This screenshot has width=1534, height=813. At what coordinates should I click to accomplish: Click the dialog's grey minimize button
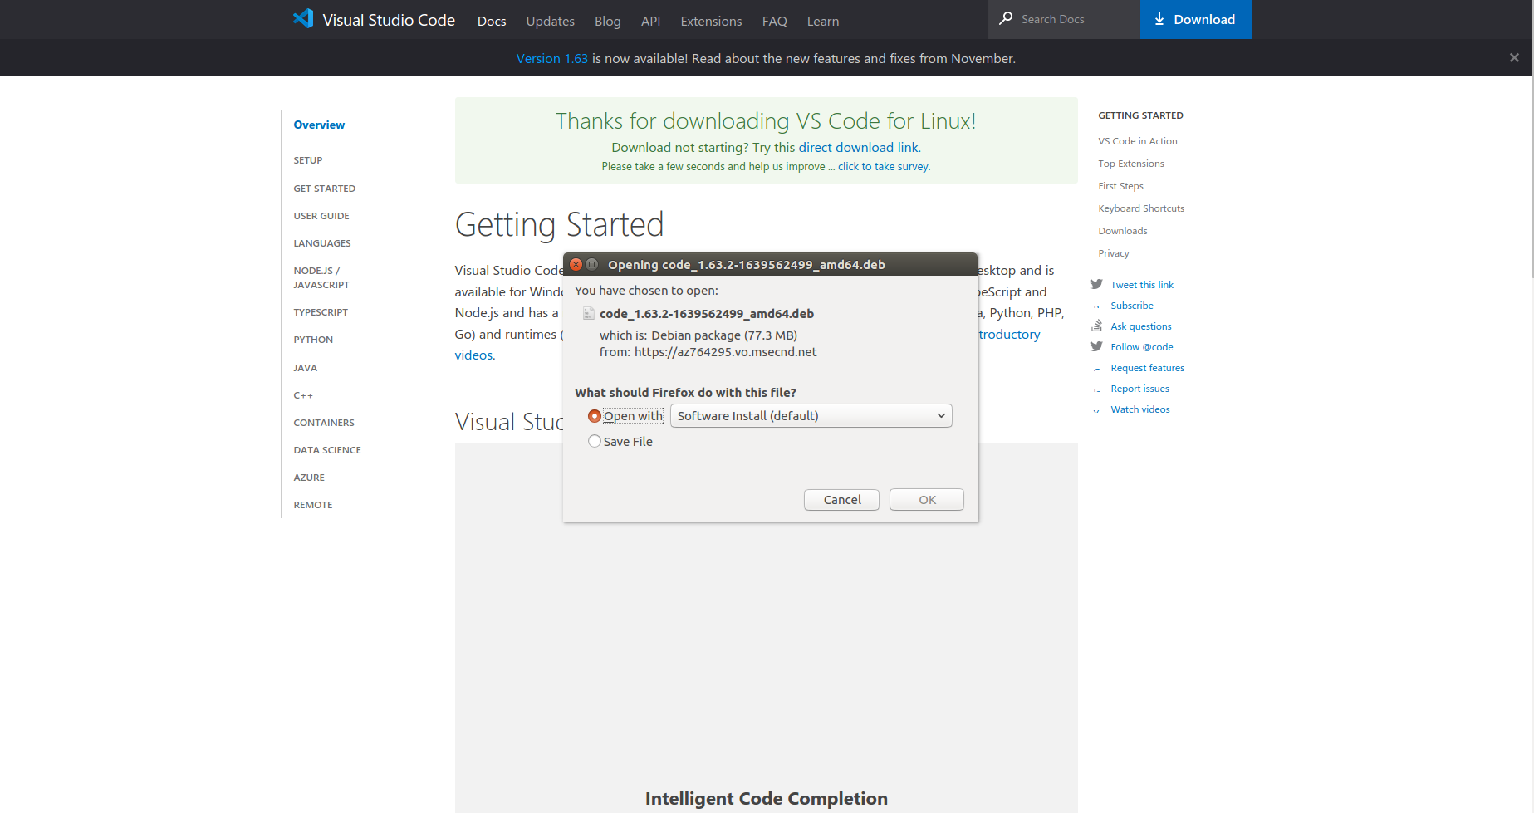[x=592, y=264]
